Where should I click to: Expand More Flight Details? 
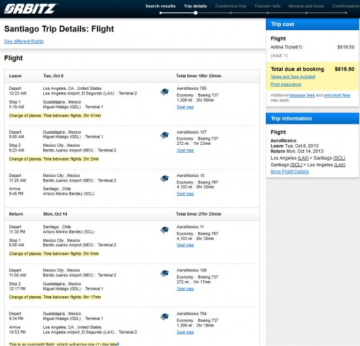[290, 172]
